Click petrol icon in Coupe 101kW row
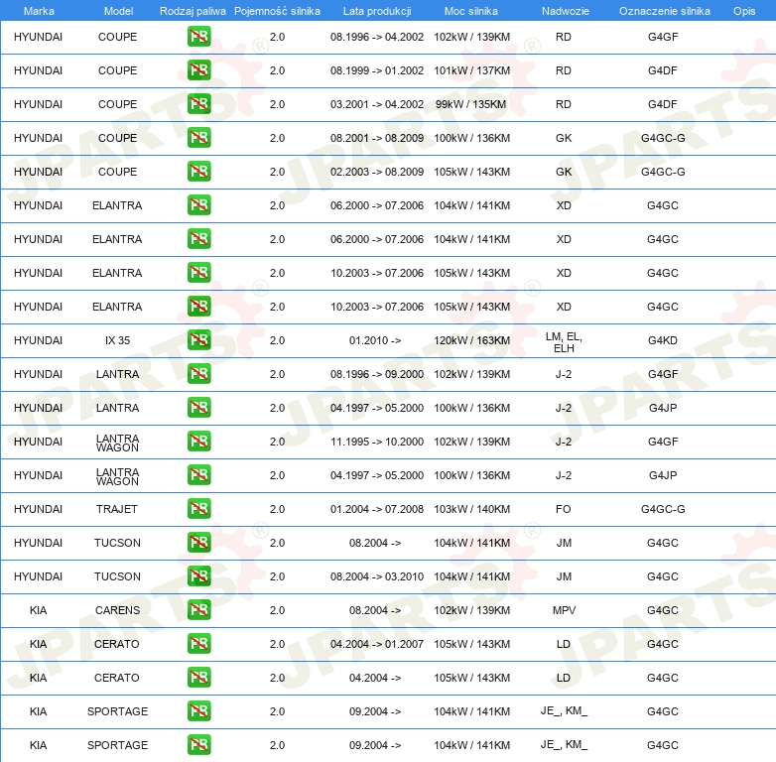 coord(198,70)
